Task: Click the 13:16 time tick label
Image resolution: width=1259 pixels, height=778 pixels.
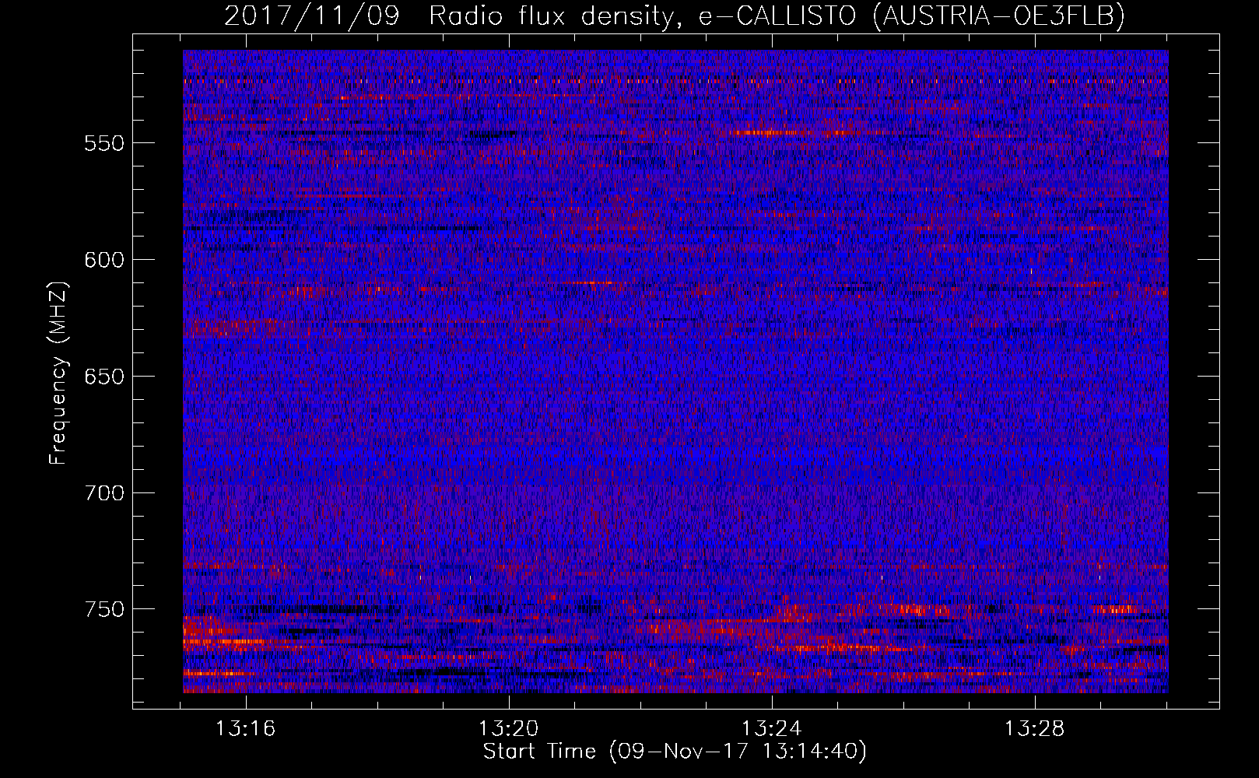Action: 246,729
